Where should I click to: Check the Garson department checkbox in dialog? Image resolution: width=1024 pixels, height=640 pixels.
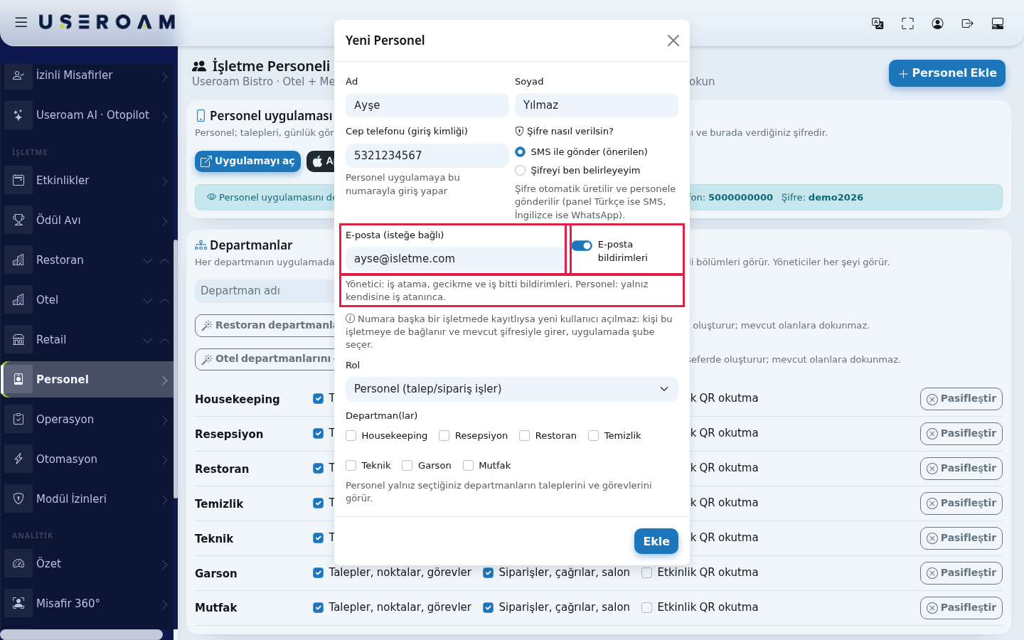407,465
